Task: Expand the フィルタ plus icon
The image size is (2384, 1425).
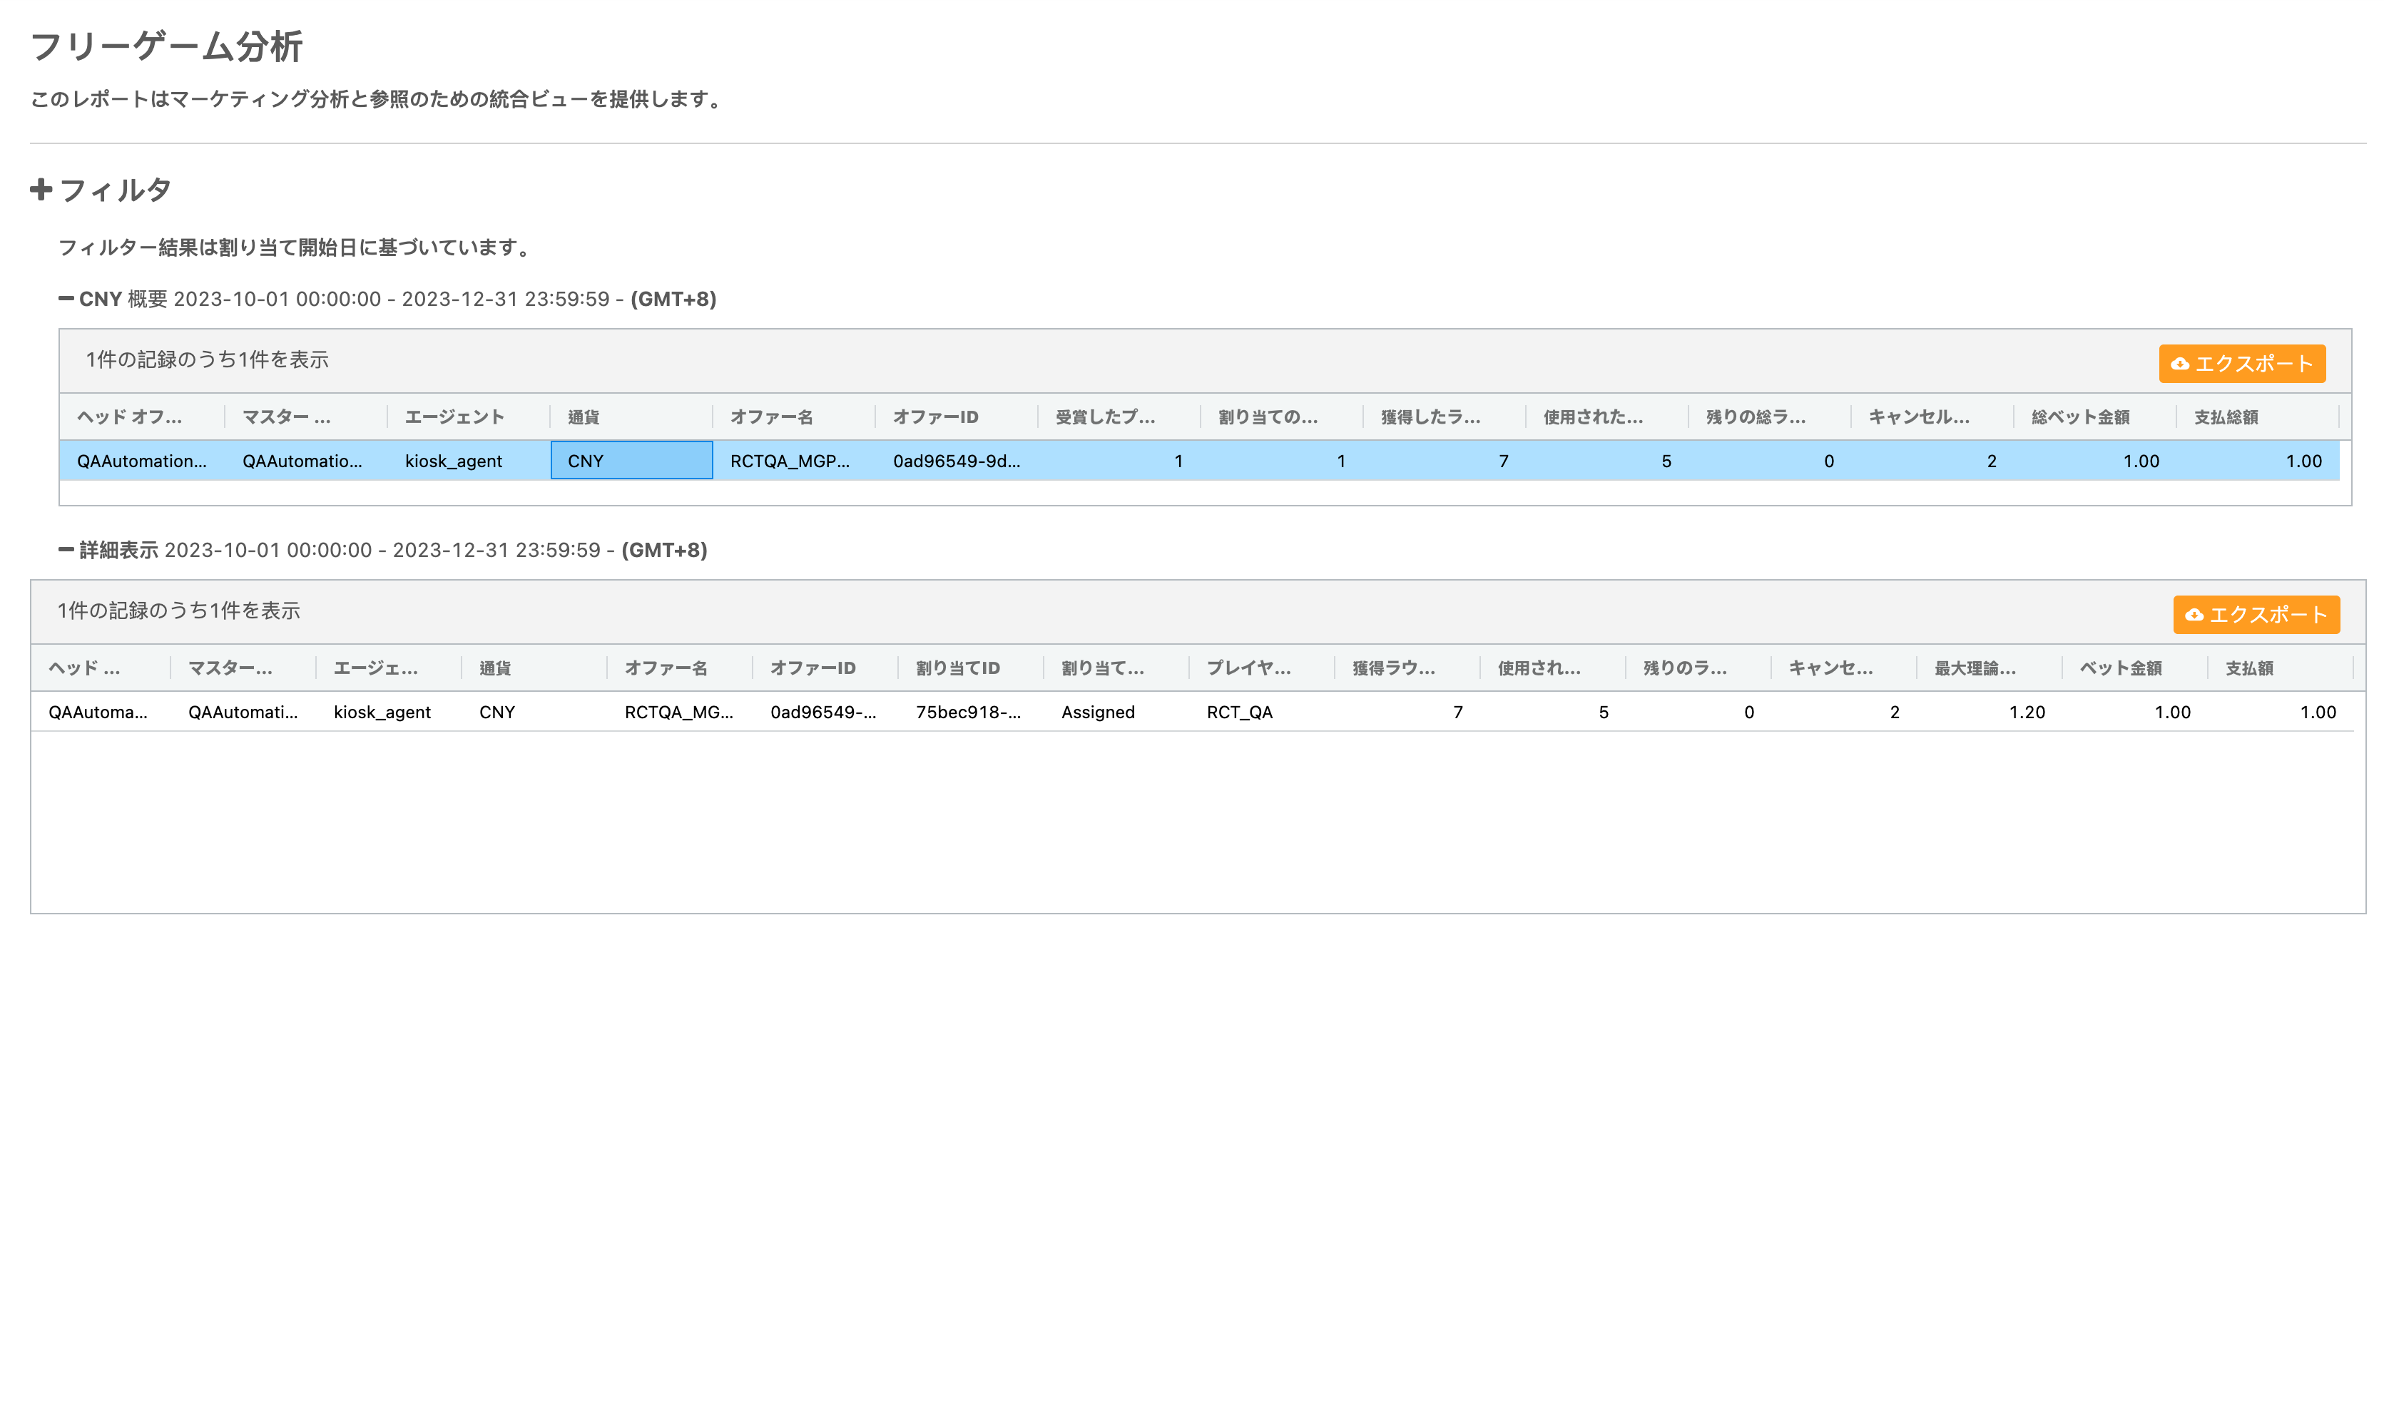Action: [41, 189]
